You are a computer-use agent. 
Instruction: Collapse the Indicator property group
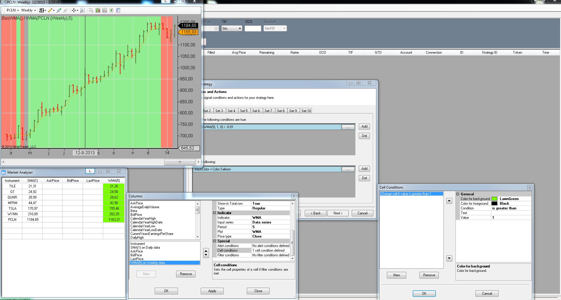tap(214, 213)
